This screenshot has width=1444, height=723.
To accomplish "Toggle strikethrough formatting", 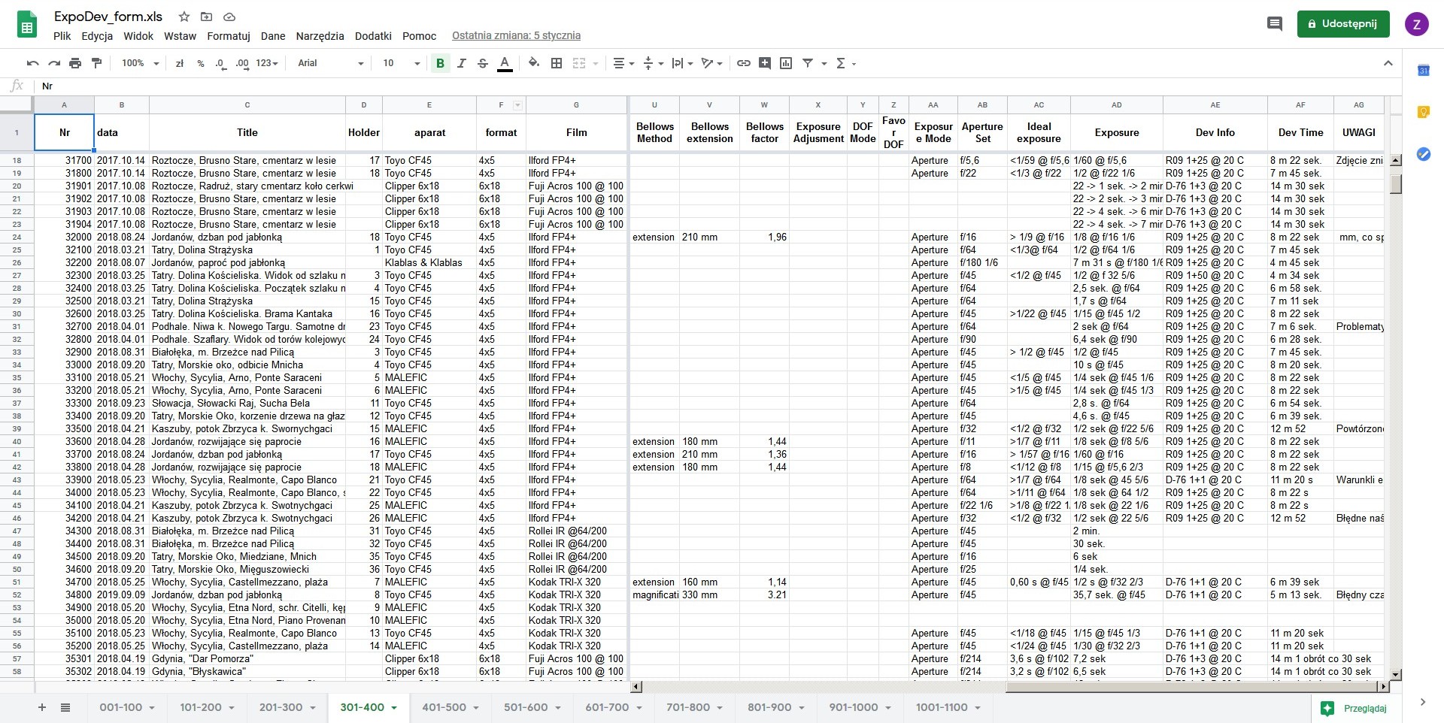I will coord(483,63).
